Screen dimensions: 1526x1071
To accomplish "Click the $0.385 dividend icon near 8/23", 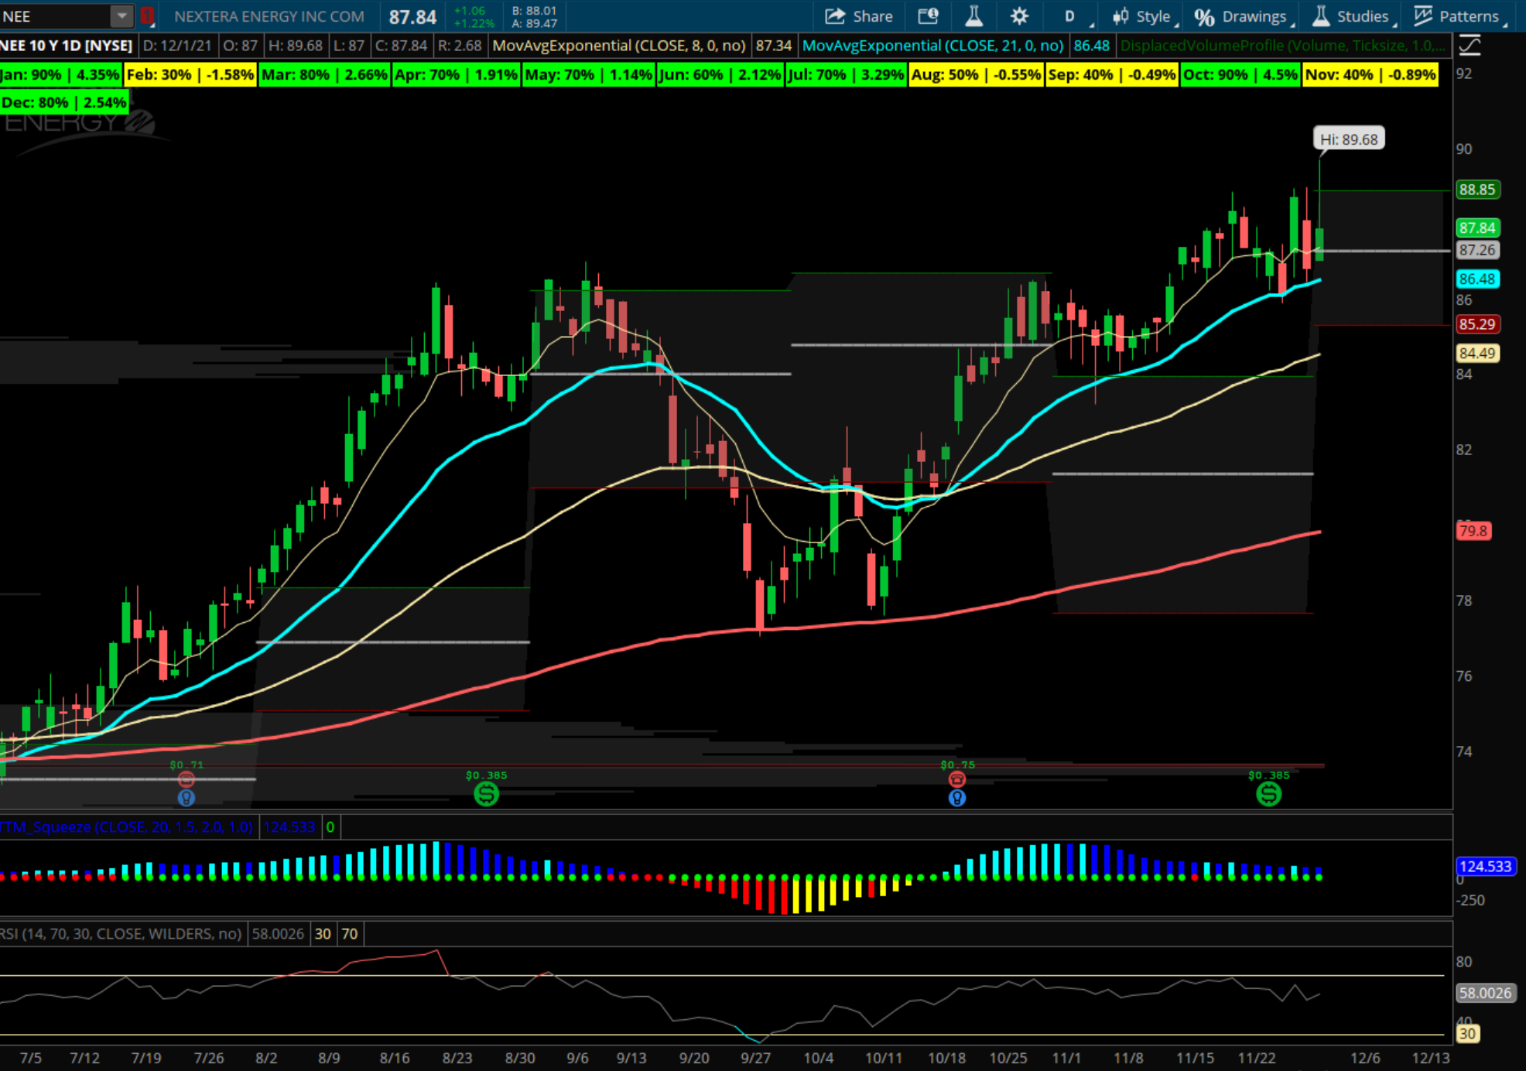I will point(486,793).
